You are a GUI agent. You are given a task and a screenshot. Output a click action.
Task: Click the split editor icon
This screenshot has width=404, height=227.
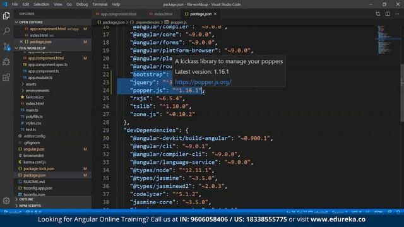pyautogui.click(x=388, y=14)
